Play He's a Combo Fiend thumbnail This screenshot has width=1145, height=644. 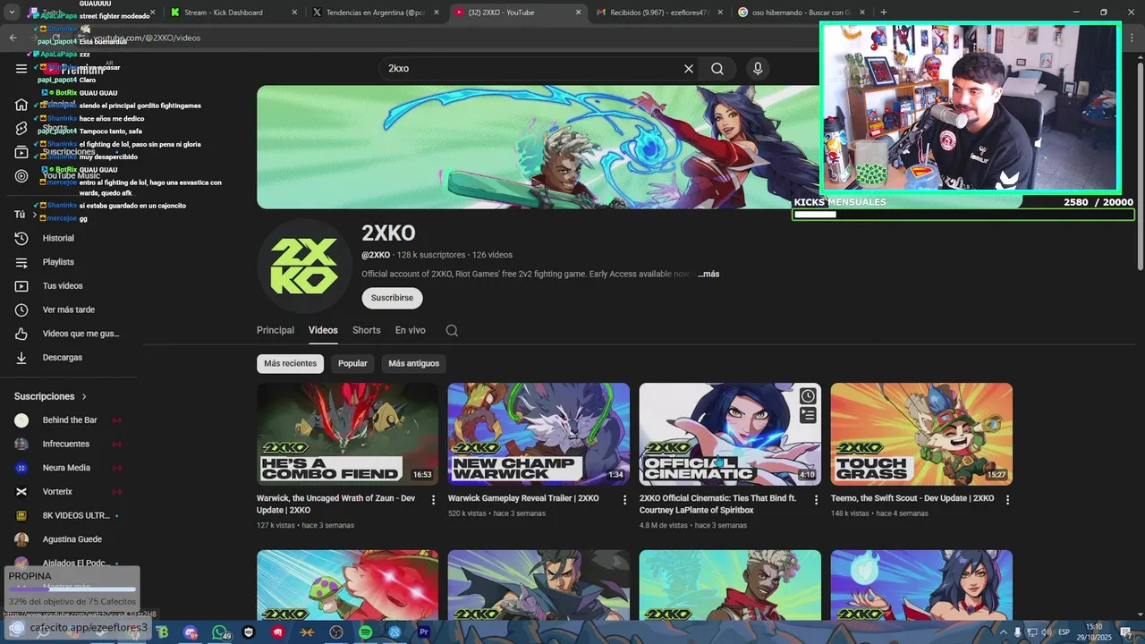pyautogui.click(x=347, y=435)
